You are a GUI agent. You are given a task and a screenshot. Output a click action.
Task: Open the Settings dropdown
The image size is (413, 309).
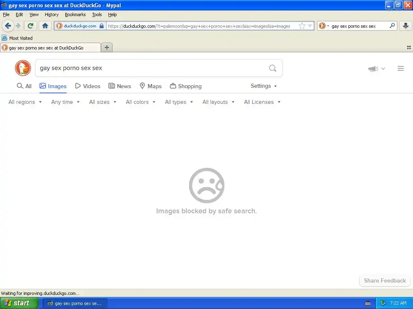click(x=264, y=86)
